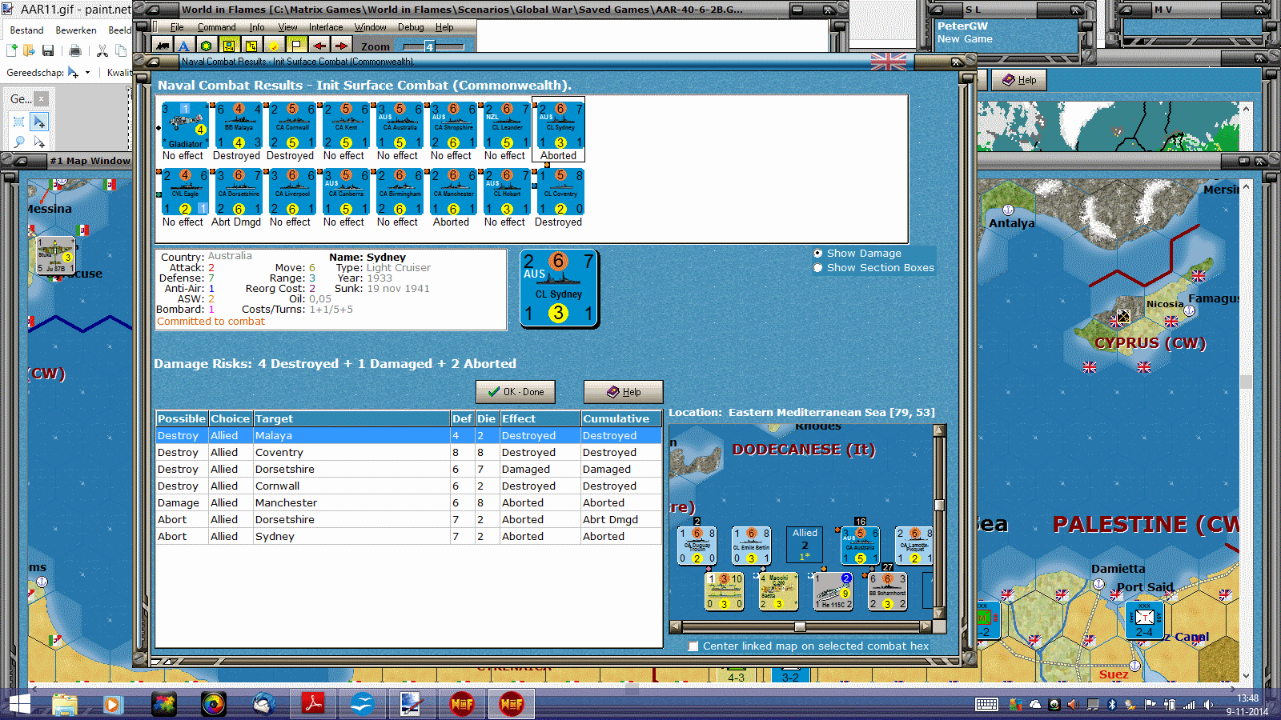Image resolution: width=1281 pixels, height=720 pixels.
Task: Open Thunderbird from the taskbar
Action: [263, 704]
